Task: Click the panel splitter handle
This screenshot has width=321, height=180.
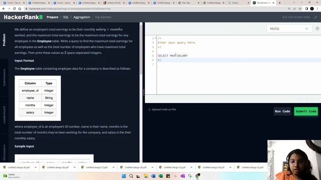Action: [x=143, y=92]
